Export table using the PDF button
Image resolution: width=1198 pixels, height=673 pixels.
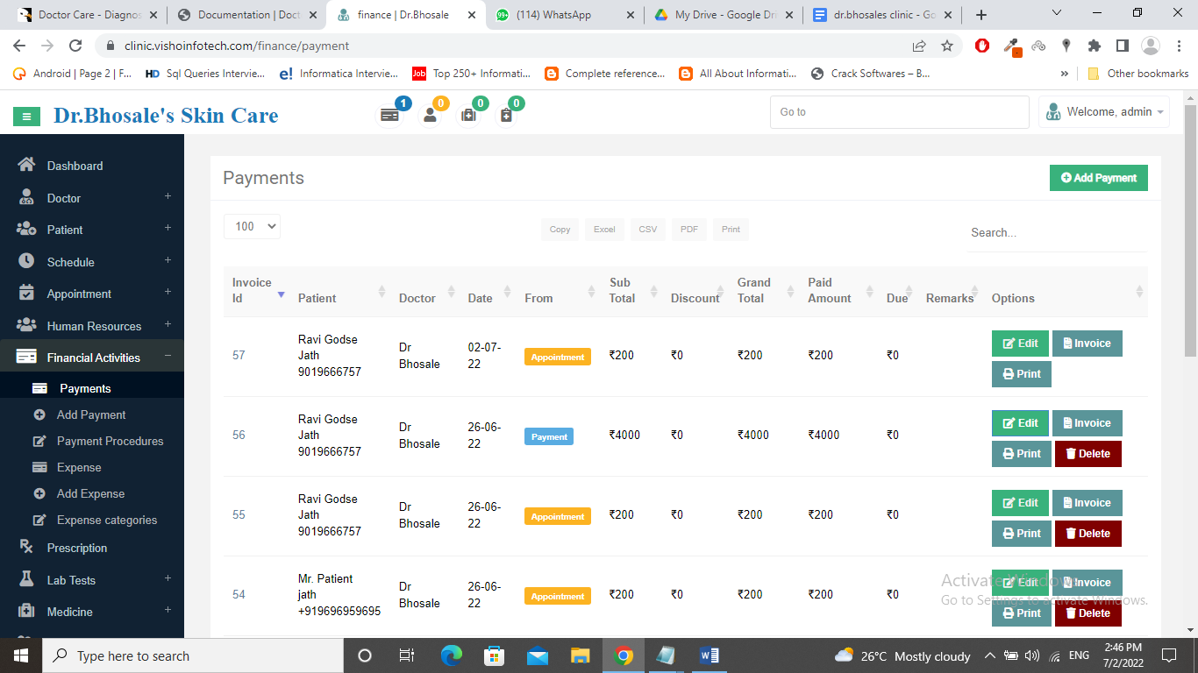[x=689, y=230]
